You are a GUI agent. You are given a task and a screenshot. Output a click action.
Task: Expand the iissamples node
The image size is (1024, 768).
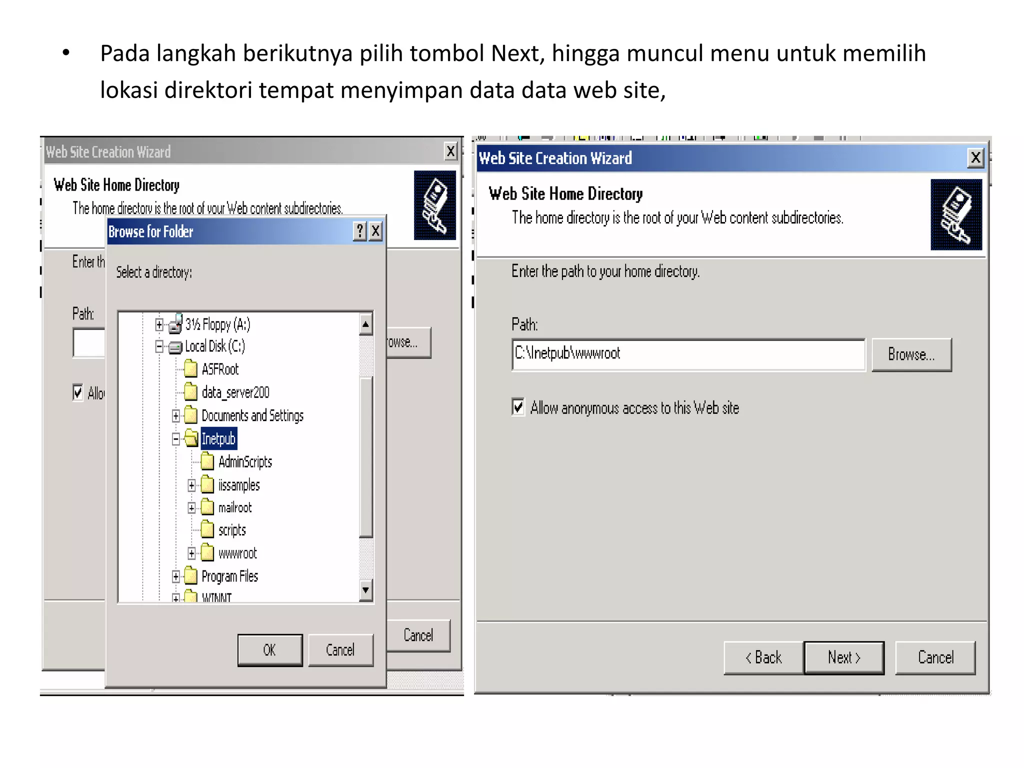click(x=191, y=485)
